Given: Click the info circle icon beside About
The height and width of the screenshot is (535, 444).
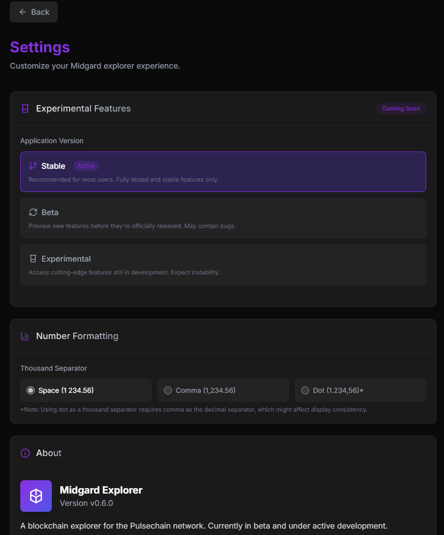Looking at the screenshot, I should 25,453.
